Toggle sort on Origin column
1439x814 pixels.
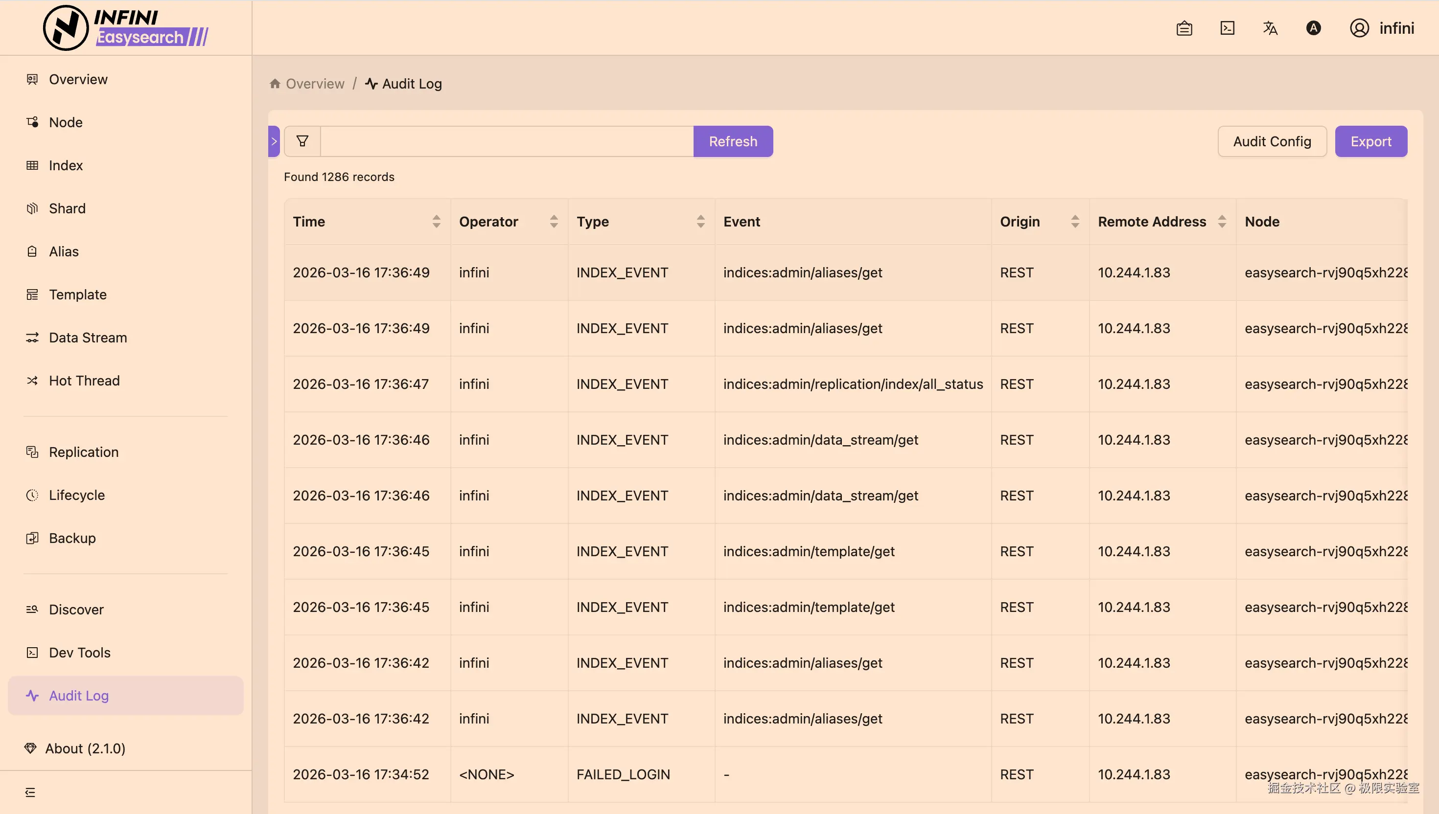(x=1075, y=222)
